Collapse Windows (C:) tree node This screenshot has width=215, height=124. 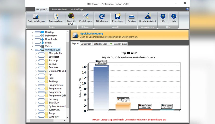[32, 50]
